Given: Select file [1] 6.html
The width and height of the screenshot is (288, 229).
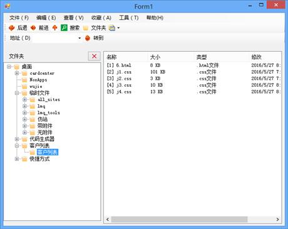Looking at the screenshot, I should (x=119, y=66).
